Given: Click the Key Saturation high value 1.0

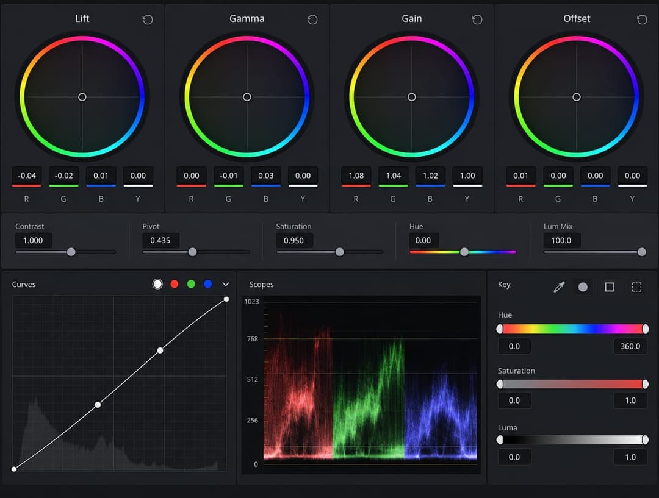Looking at the screenshot, I should pyautogui.click(x=630, y=400).
